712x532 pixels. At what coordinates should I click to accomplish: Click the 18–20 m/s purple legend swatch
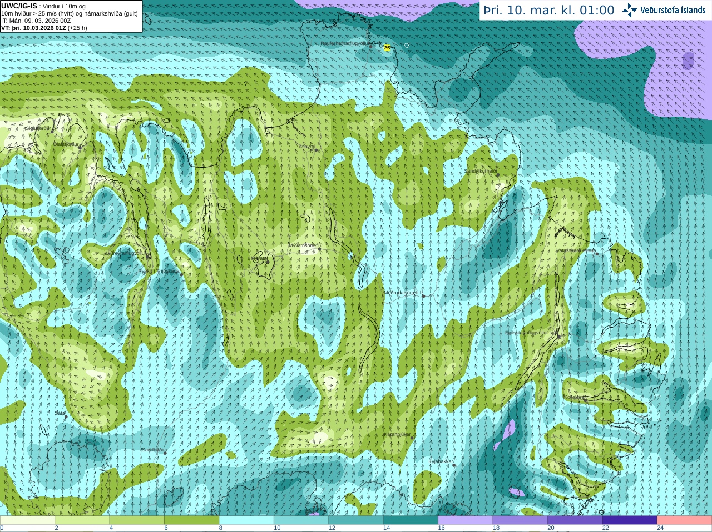pyautogui.click(x=521, y=520)
